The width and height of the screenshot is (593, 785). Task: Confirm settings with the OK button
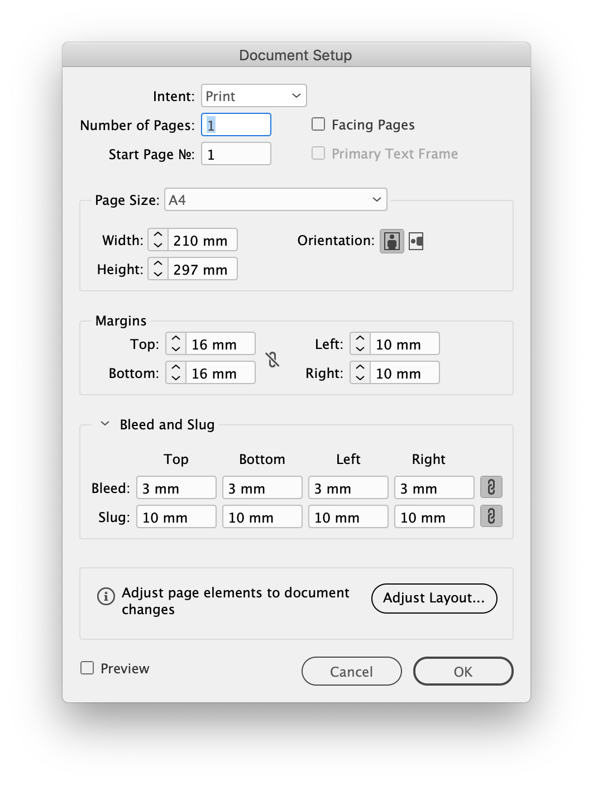point(463,671)
